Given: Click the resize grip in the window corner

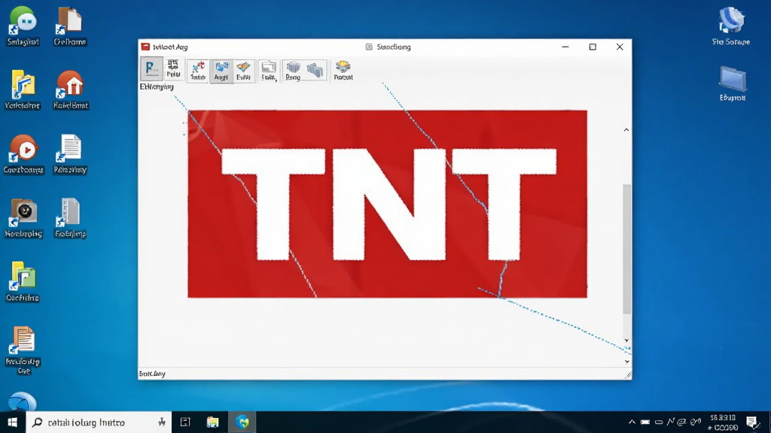Looking at the screenshot, I should pos(627,375).
